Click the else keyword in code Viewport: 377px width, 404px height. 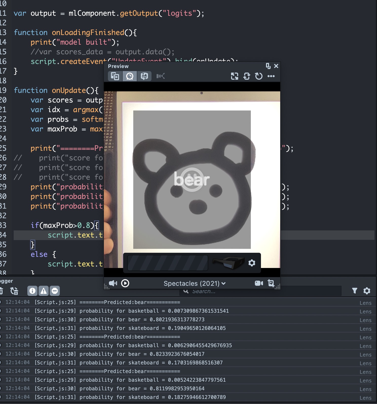(x=39, y=254)
